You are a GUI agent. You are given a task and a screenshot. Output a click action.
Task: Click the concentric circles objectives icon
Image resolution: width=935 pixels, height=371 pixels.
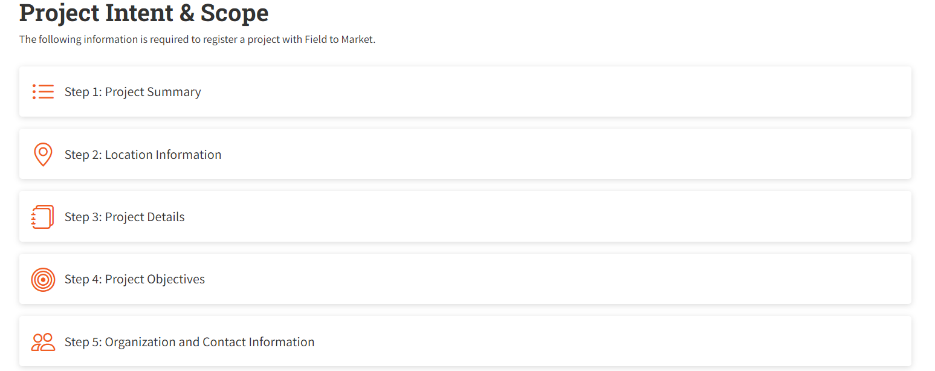click(x=43, y=279)
